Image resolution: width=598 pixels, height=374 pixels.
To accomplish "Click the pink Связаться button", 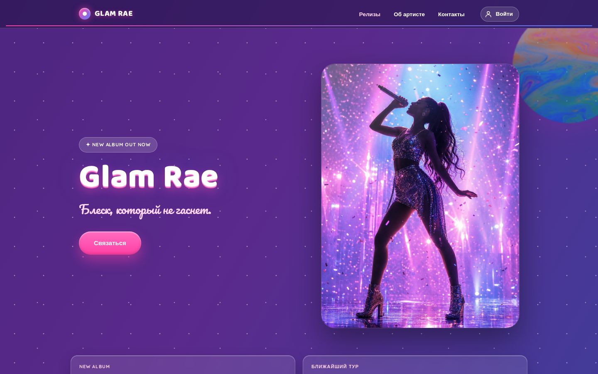I will (110, 243).
